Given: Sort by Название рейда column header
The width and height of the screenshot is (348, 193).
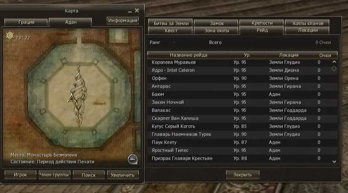Looking at the screenshot, I should [189, 55].
